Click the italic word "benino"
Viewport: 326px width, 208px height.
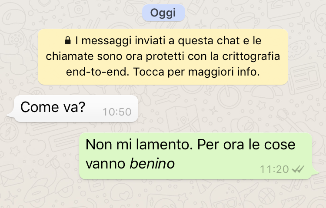[x=152, y=164]
